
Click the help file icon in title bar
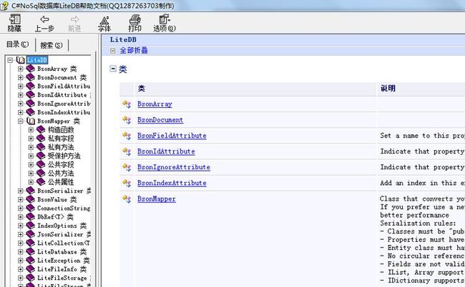[4, 6]
